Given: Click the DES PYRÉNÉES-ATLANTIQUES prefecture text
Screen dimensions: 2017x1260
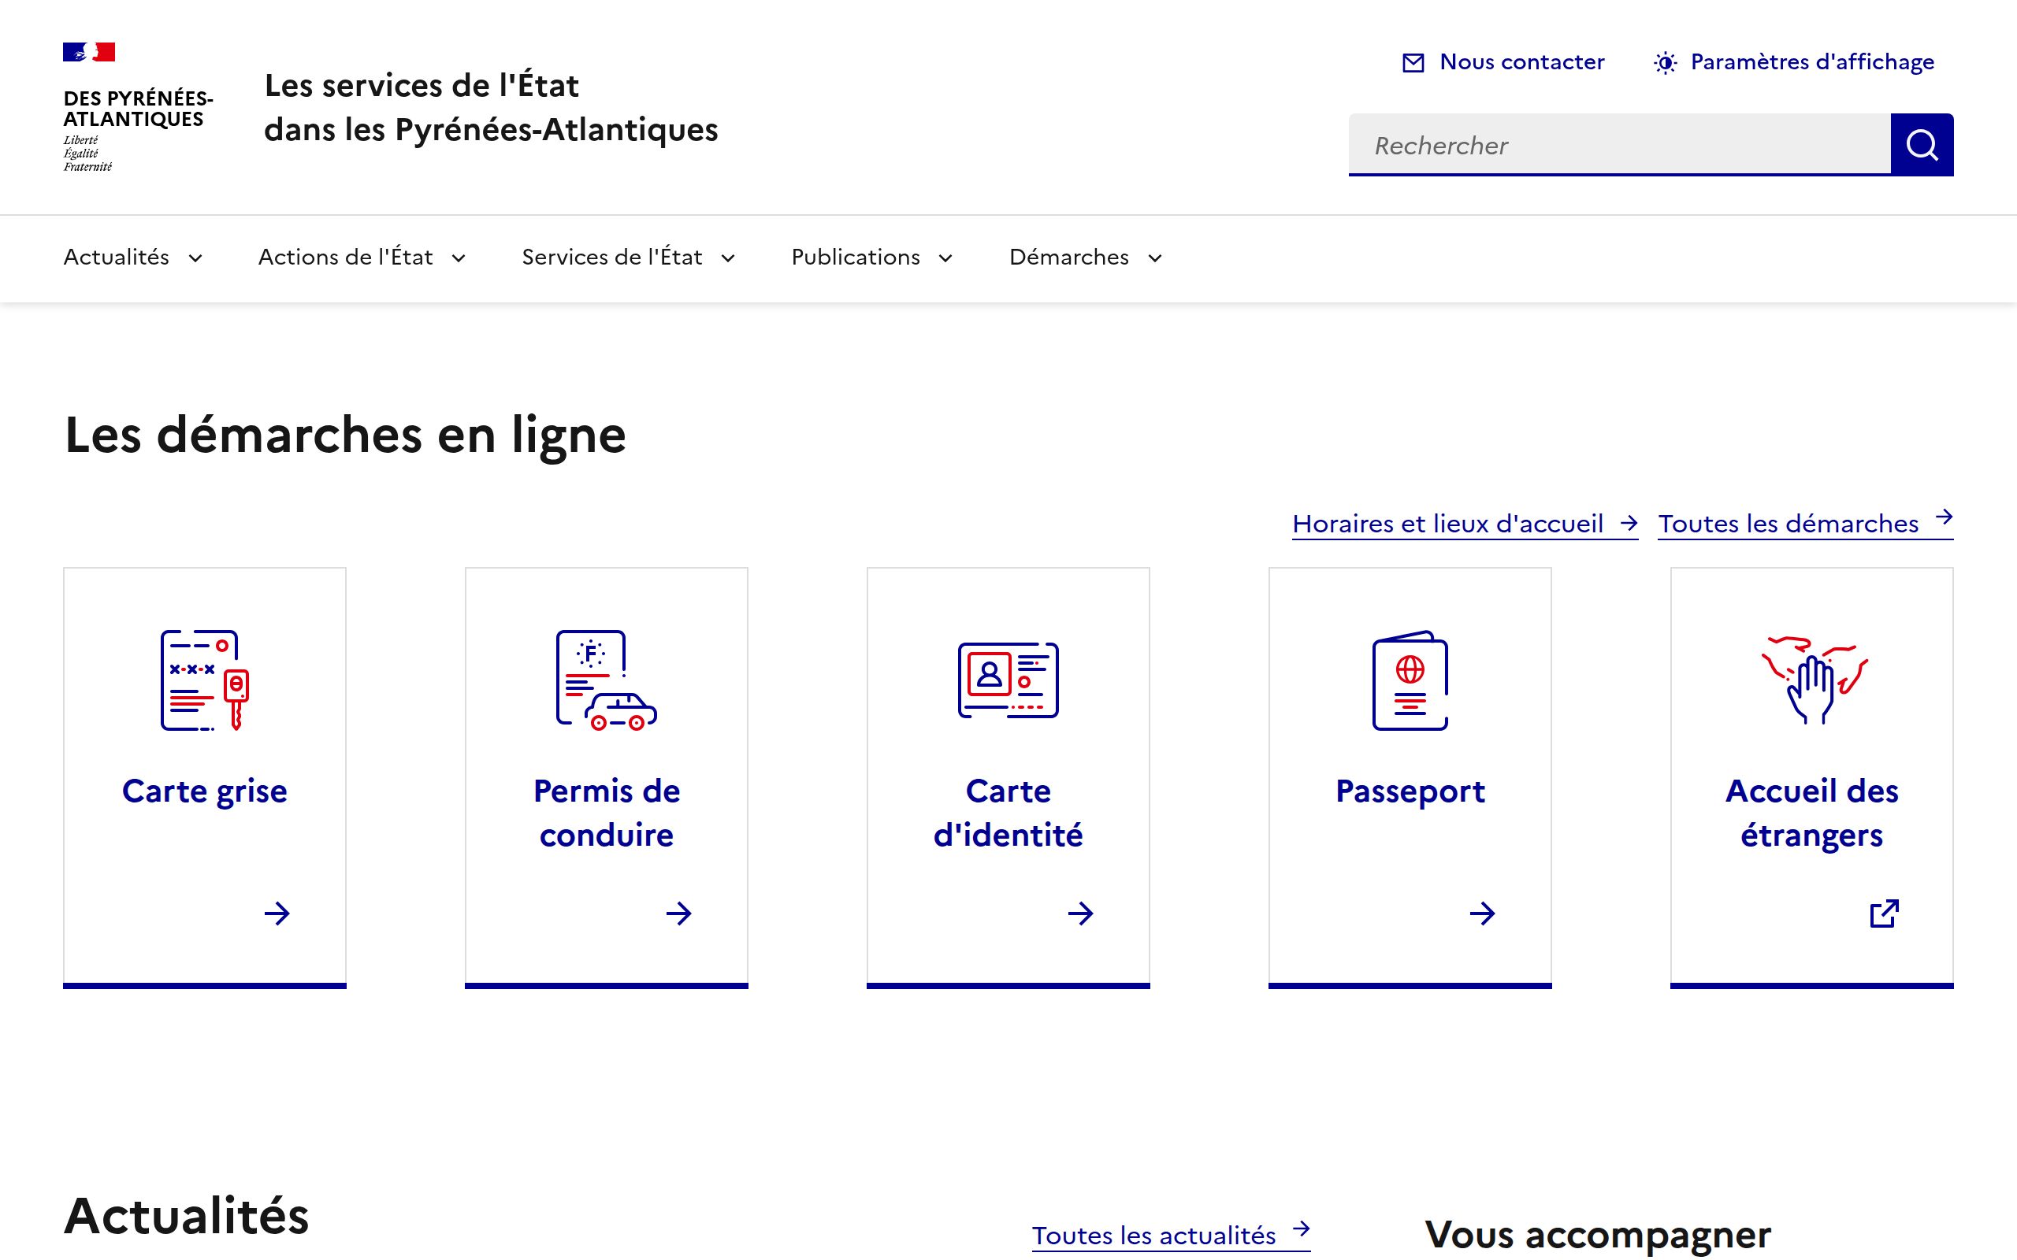Looking at the screenshot, I should pos(138,109).
